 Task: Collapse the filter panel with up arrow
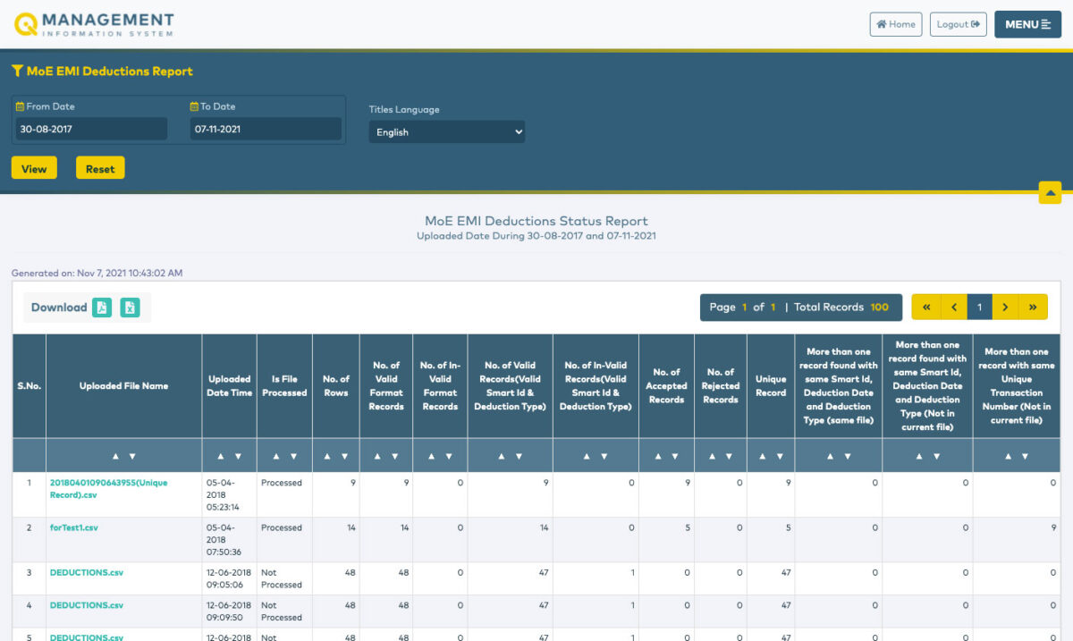(x=1050, y=192)
